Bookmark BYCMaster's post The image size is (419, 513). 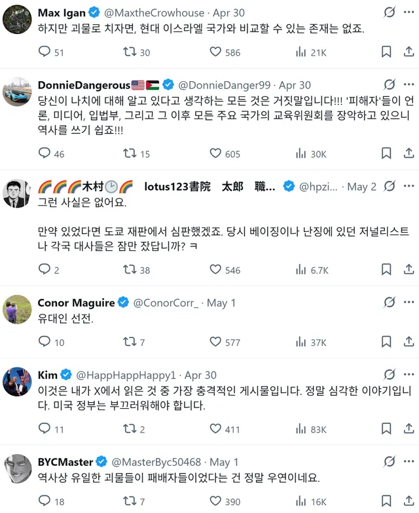[x=387, y=501]
